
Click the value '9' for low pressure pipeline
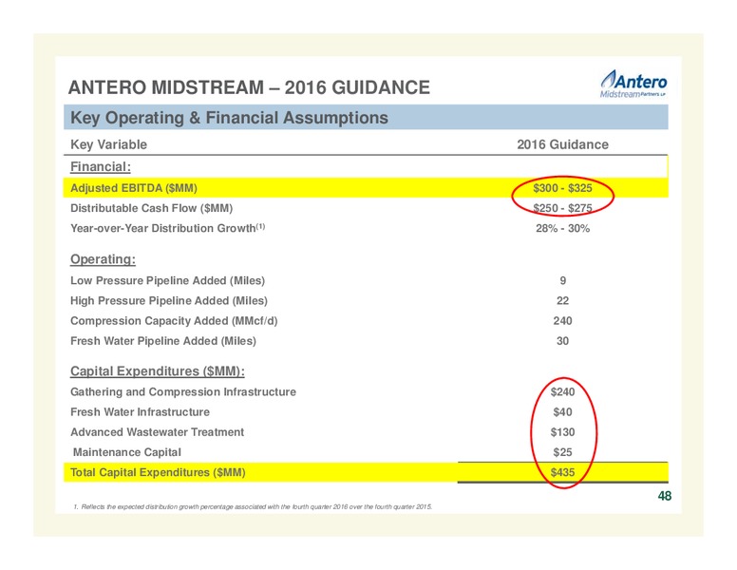(x=562, y=281)
